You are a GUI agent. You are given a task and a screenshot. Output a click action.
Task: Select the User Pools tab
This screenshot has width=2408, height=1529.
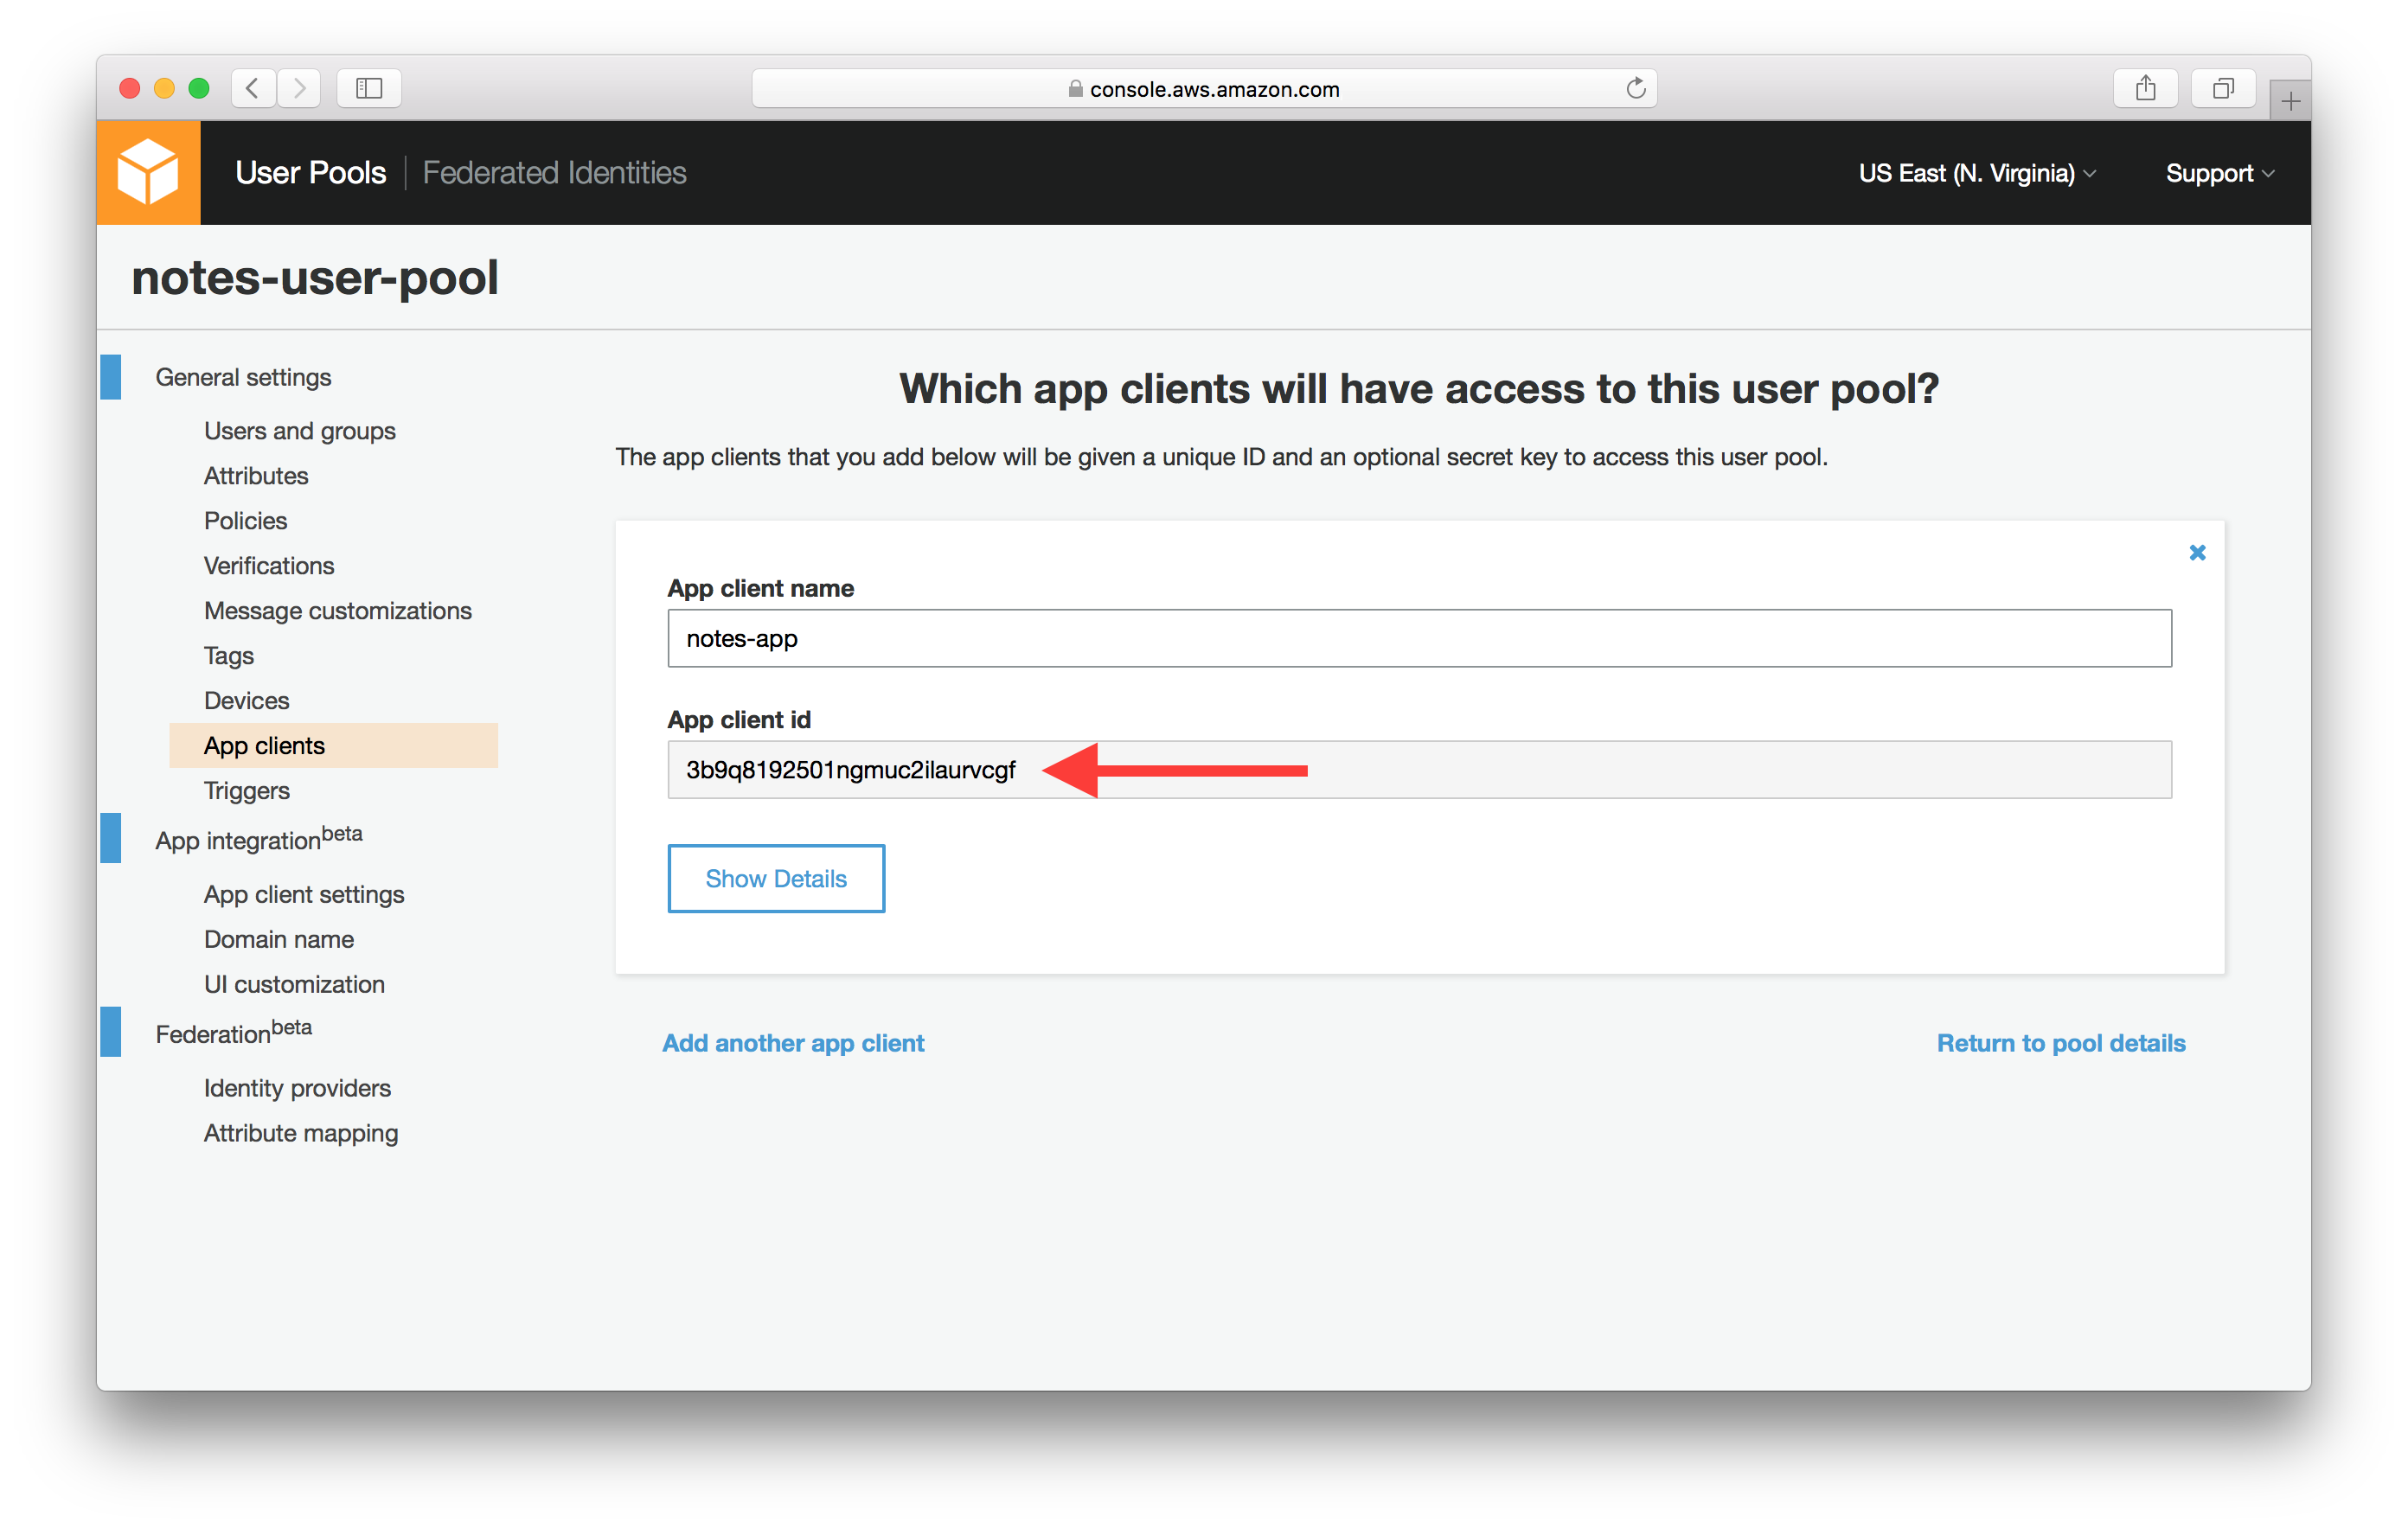310,173
